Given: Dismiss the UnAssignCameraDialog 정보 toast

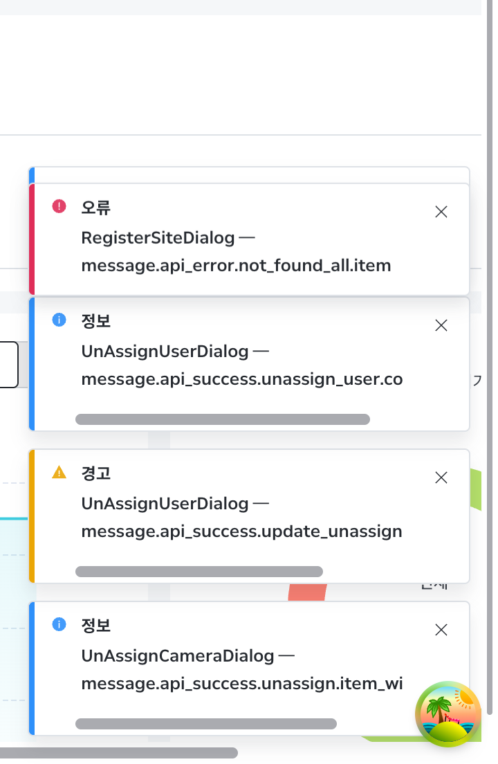Looking at the screenshot, I should [441, 630].
